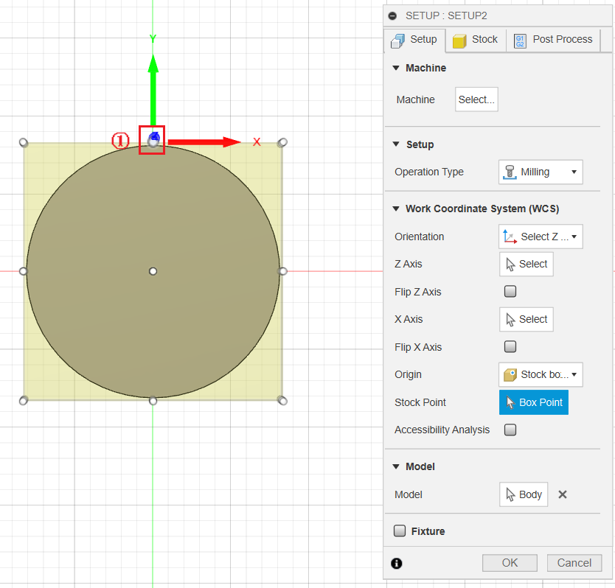Click the OK button

[510, 562]
